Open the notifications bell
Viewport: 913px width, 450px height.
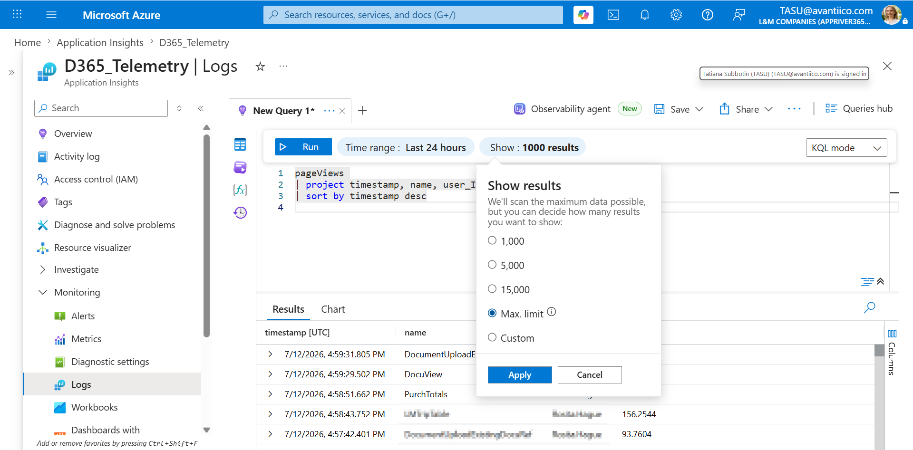(x=645, y=15)
